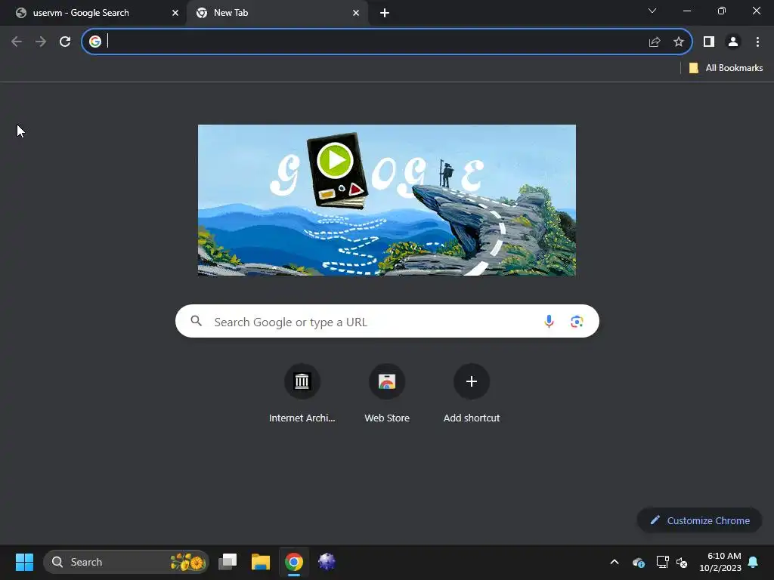Close the uservm - Google Search tab
This screenshot has width=774, height=580.
(175, 13)
